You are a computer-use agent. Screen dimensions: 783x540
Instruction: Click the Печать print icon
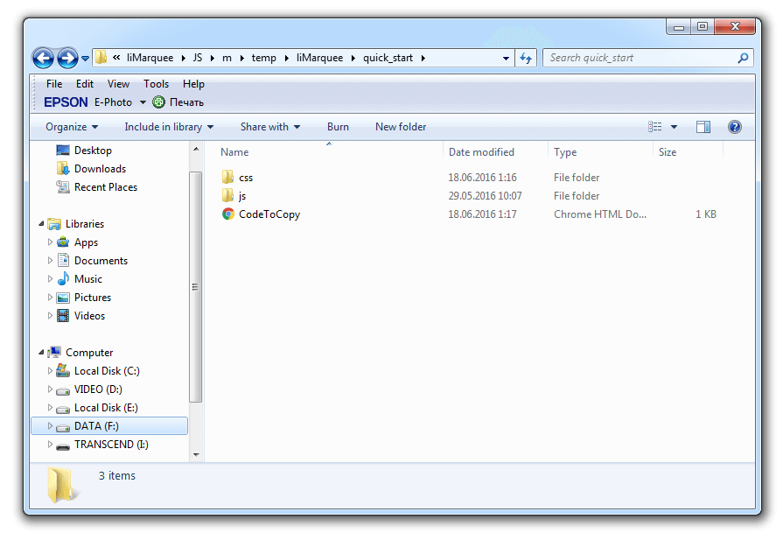tap(159, 102)
